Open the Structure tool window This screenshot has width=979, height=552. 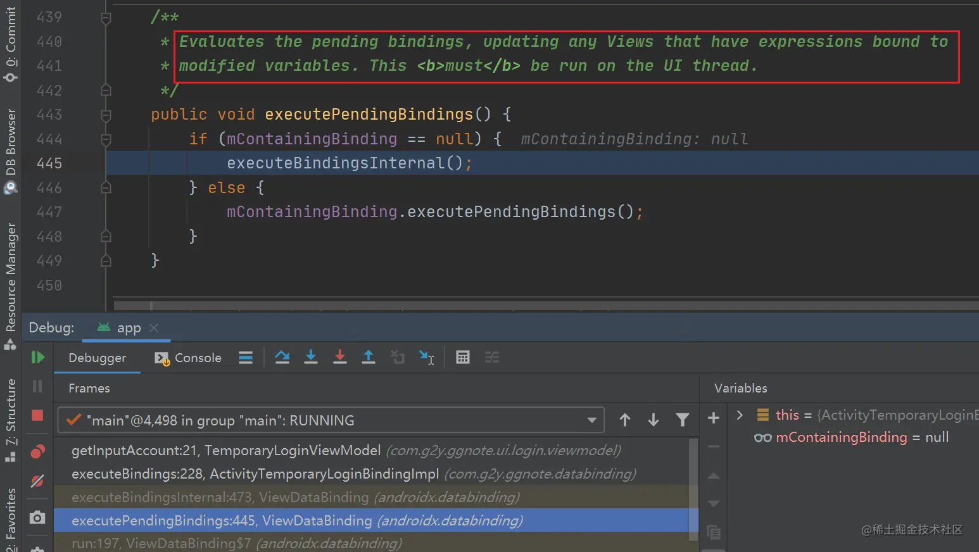11,420
